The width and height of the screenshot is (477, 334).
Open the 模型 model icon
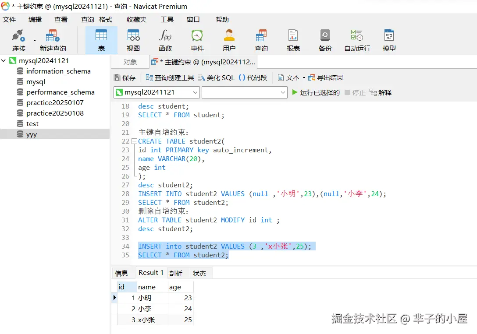pos(389,40)
